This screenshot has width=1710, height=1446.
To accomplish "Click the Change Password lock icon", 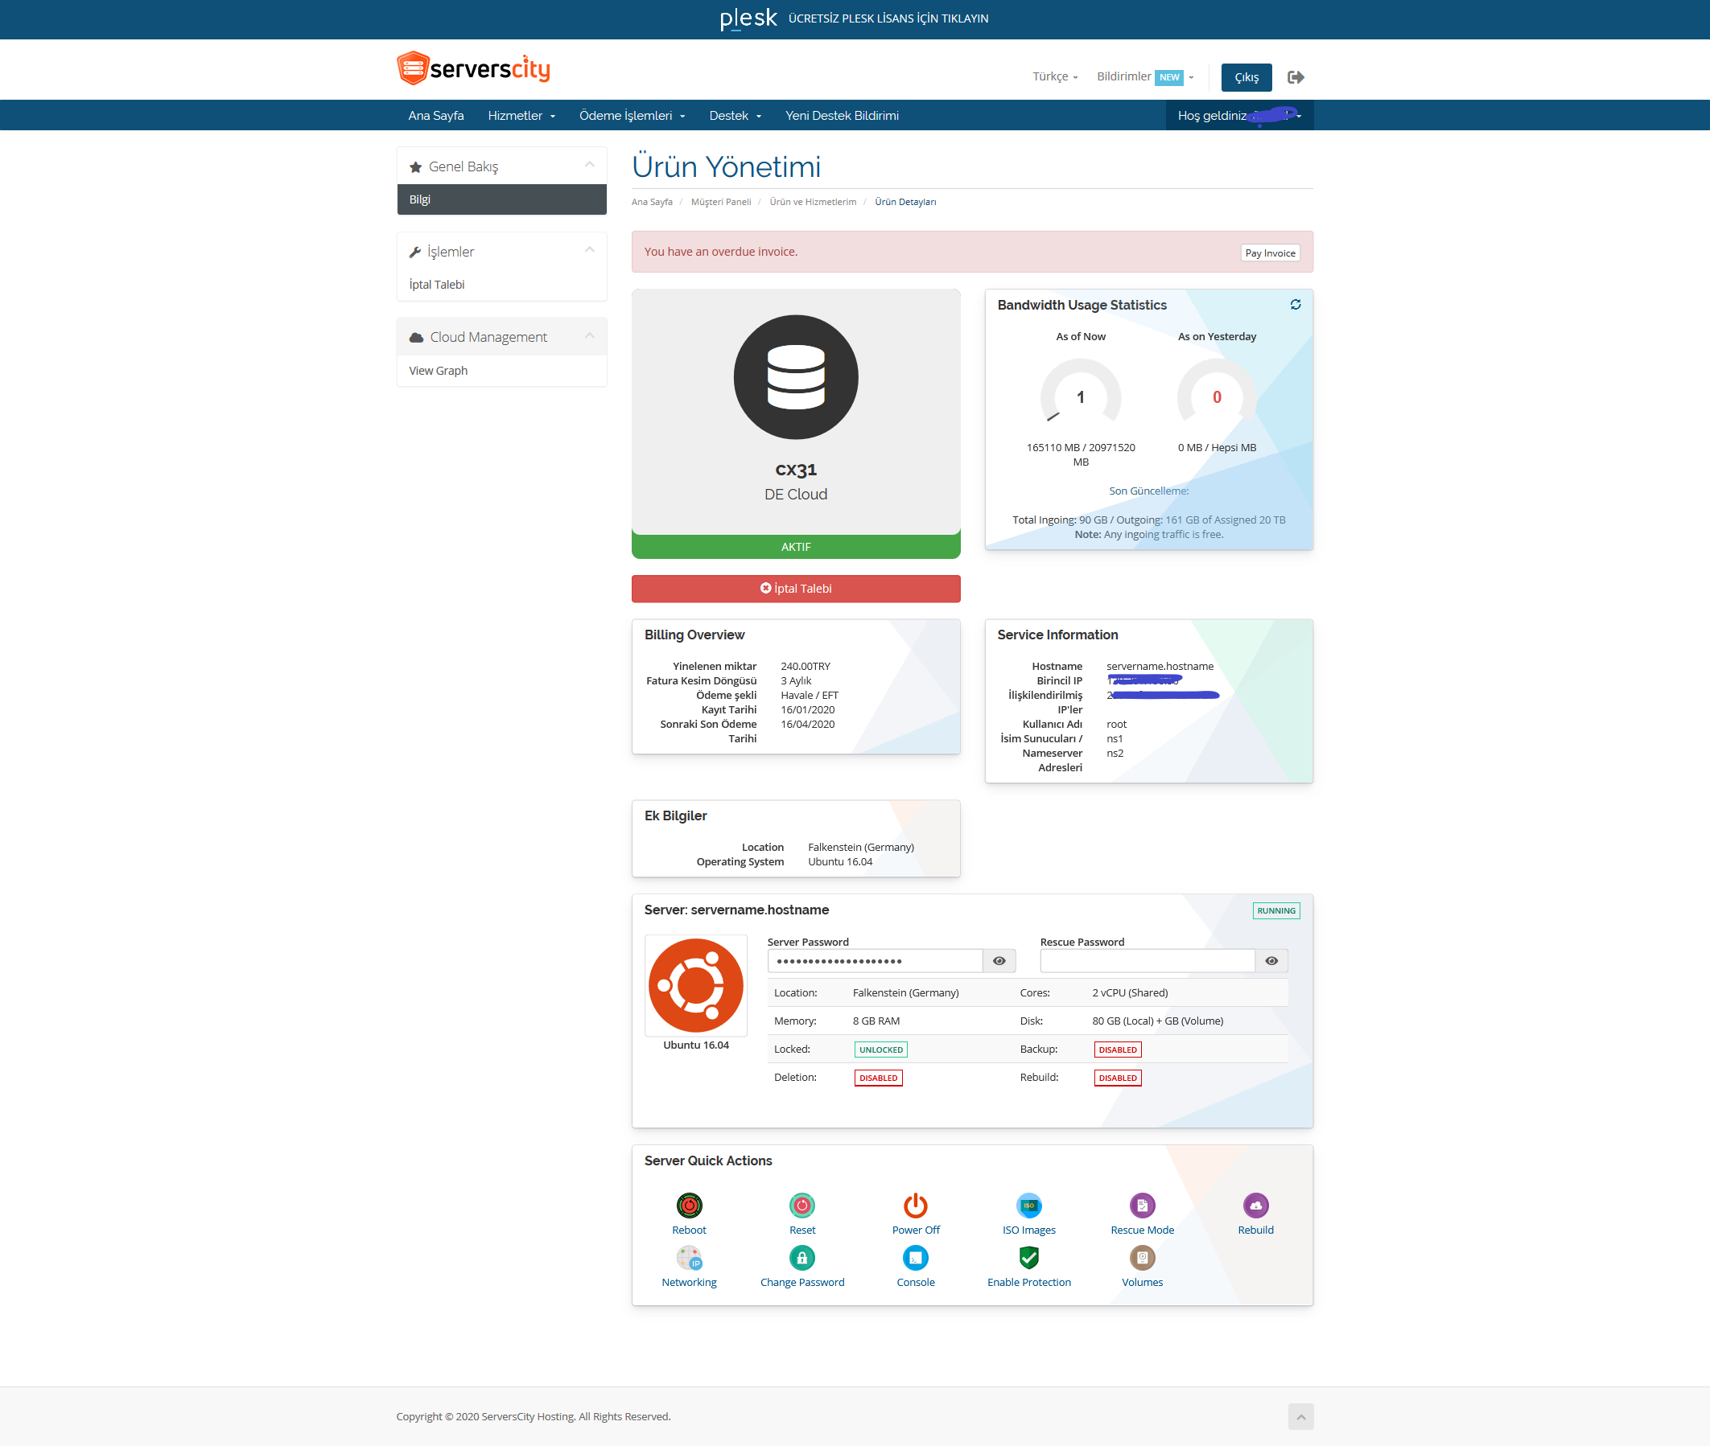I will tap(802, 1258).
